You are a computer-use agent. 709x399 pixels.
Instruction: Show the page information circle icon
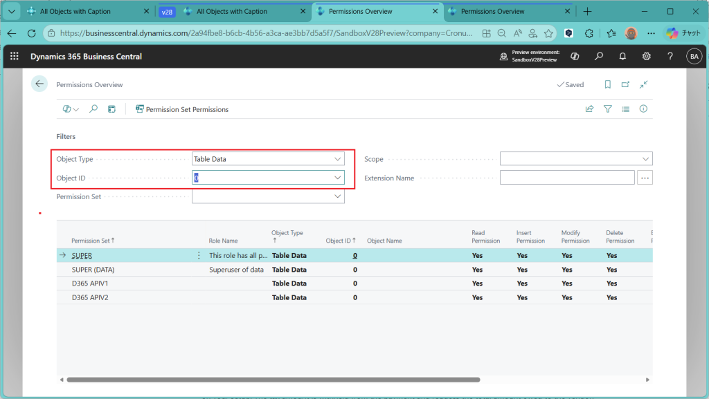[643, 109]
